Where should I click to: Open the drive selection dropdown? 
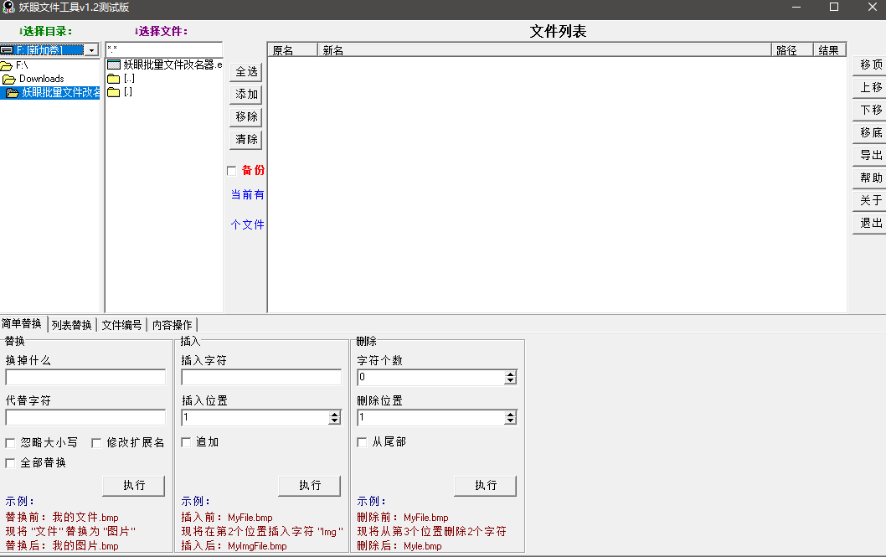(x=91, y=50)
